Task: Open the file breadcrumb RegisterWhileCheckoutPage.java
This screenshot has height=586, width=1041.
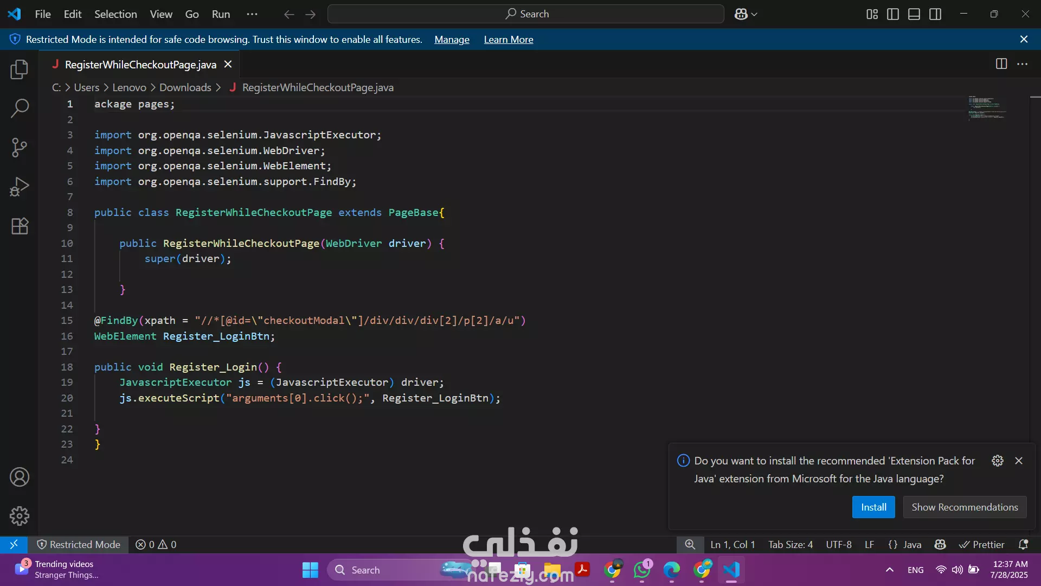Action: coord(318,87)
